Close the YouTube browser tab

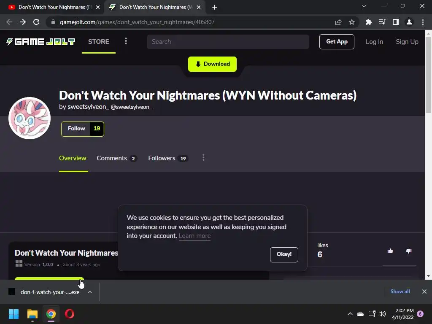pos(97,7)
